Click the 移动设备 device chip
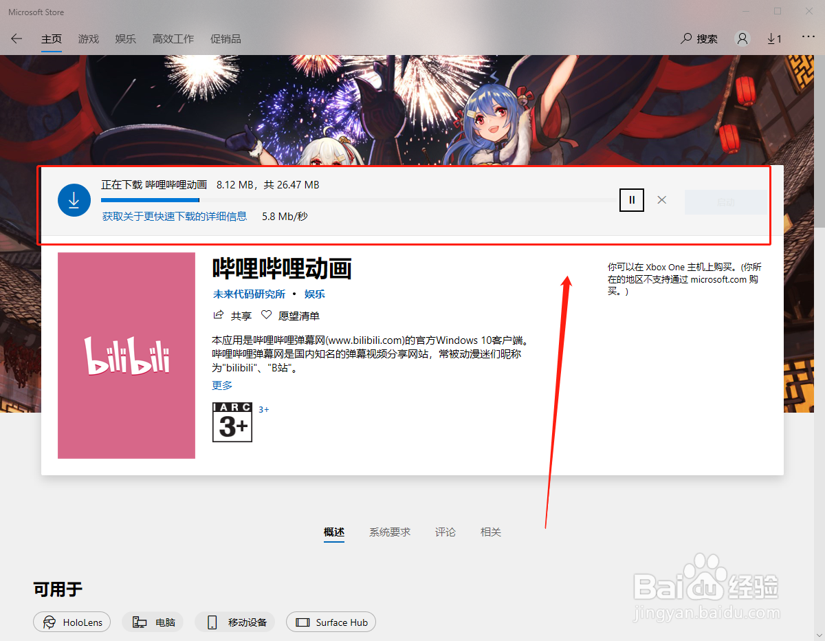This screenshot has width=825, height=641. (x=235, y=622)
